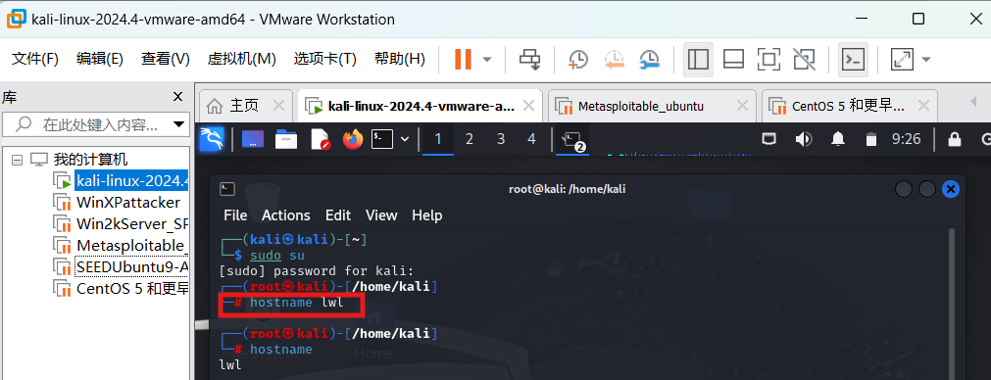Open the 文件(F) menu
Viewport: 991px width, 380px height.
point(35,60)
